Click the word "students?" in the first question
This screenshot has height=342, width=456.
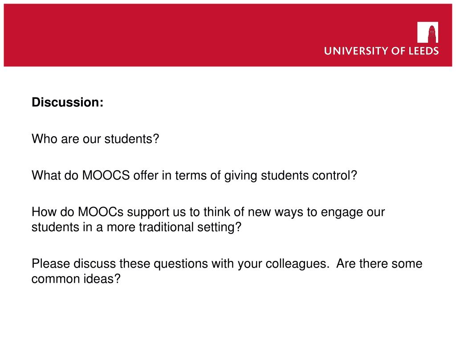[132, 139]
